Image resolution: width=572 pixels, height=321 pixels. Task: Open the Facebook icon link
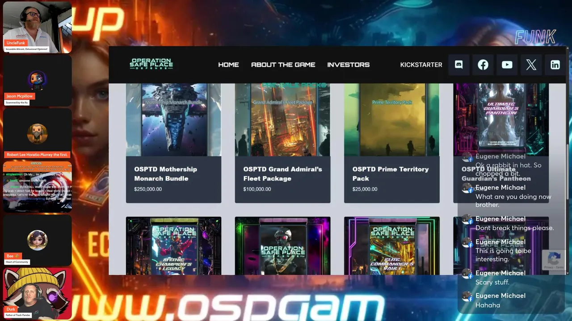point(483,65)
